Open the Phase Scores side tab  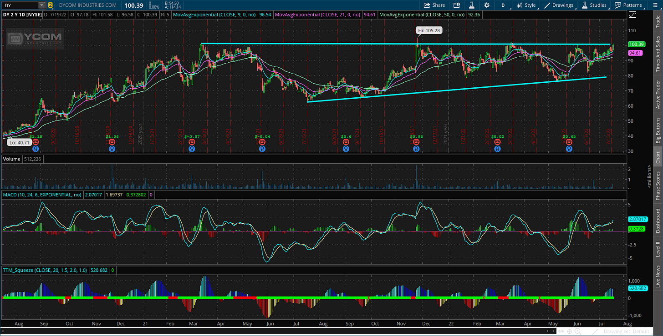pyautogui.click(x=657, y=186)
